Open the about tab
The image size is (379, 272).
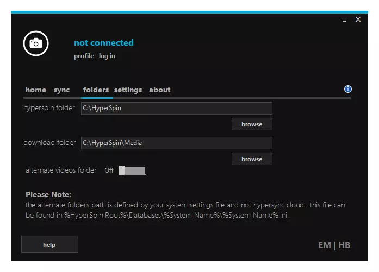[160, 90]
